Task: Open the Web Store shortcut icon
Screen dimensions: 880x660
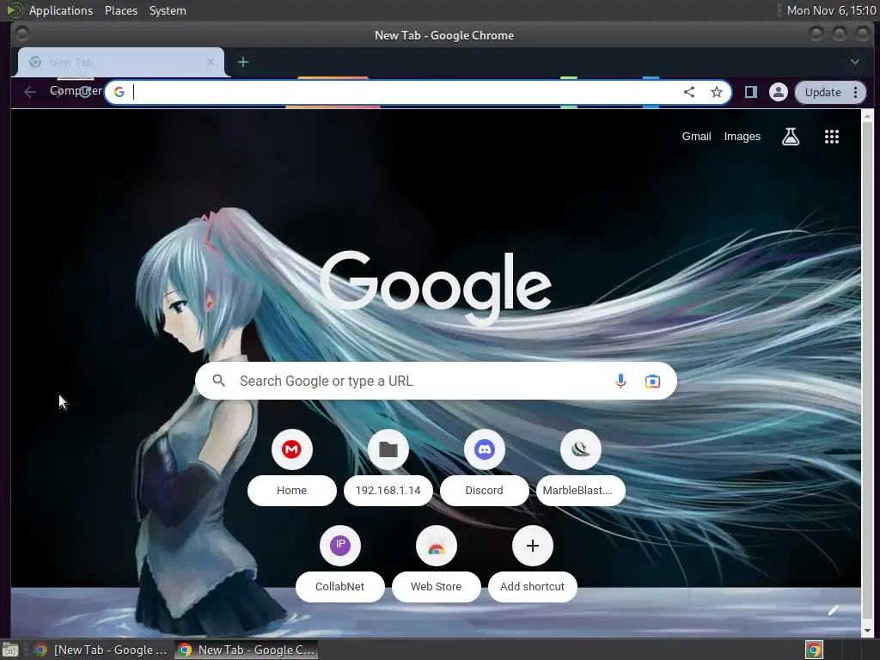Action: point(436,546)
